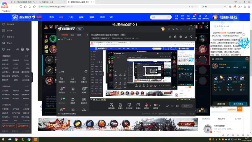This screenshot has height=142, width=252.
Task: Mute the 扬声器 speaker in 直播伴侣
Action: [x=156, y=105]
